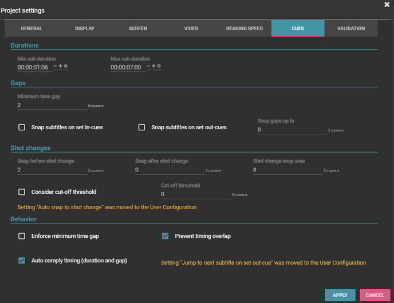Focus the Shot change snap area field
This screenshot has width=394, height=303.
[x=286, y=170]
